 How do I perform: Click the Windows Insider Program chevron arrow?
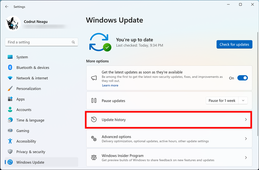(246, 158)
